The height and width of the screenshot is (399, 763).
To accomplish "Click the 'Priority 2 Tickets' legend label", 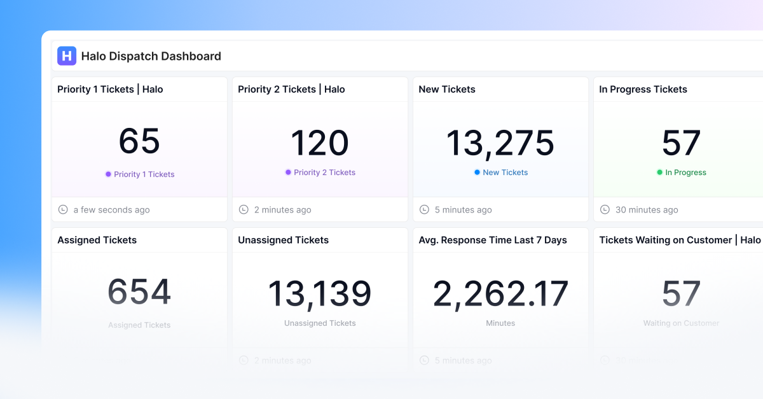I will pos(325,172).
